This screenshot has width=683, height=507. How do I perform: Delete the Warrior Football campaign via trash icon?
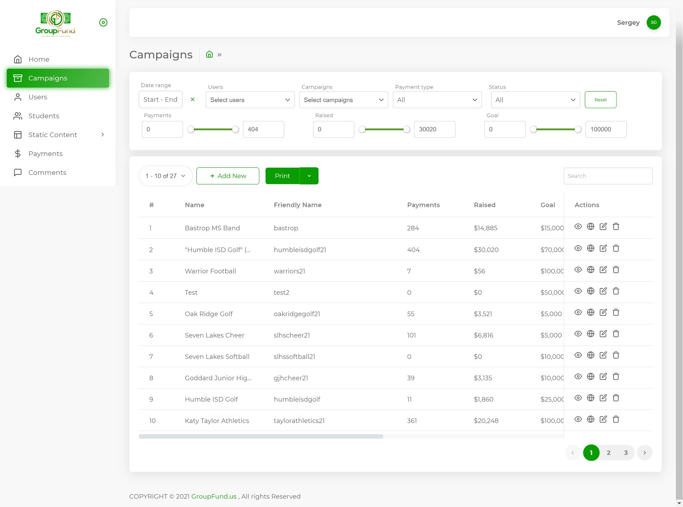[x=616, y=270]
